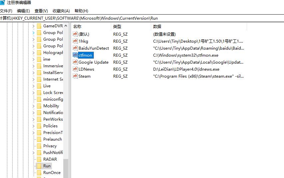Click the ldnews.exe path data cell
Viewport: 284px width, 178px height.
pyautogui.click(x=186, y=69)
